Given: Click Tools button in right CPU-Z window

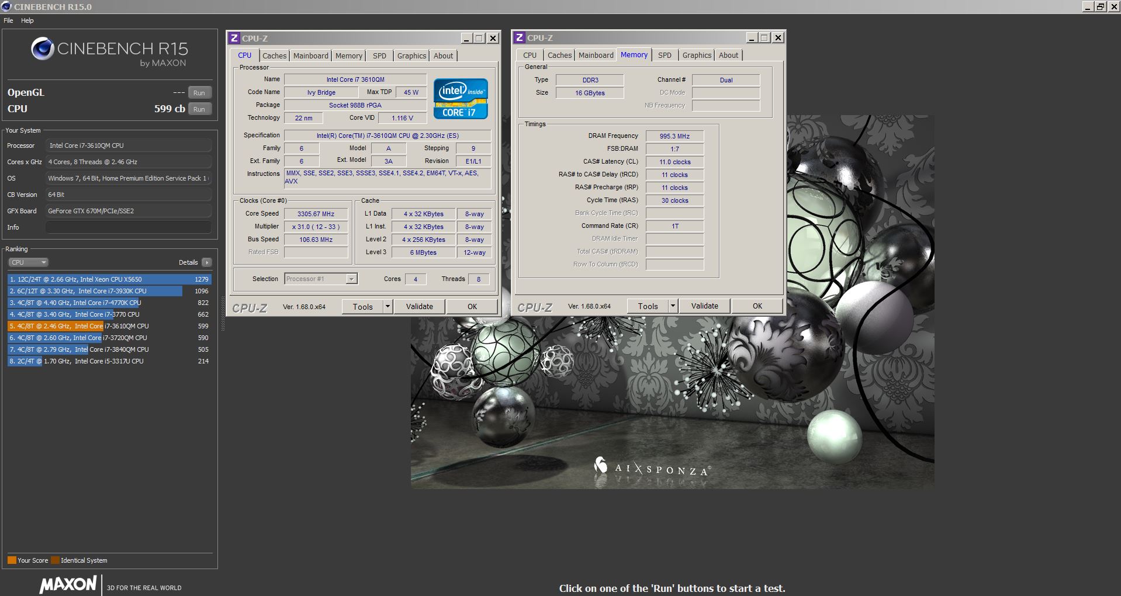Looking at the screenshot, I should 648,306.
